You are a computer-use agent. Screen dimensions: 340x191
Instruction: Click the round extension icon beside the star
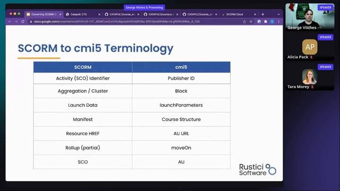(x=259, y=22)
